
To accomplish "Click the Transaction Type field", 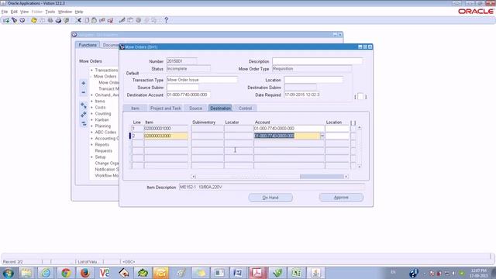I will pos(201,80).
